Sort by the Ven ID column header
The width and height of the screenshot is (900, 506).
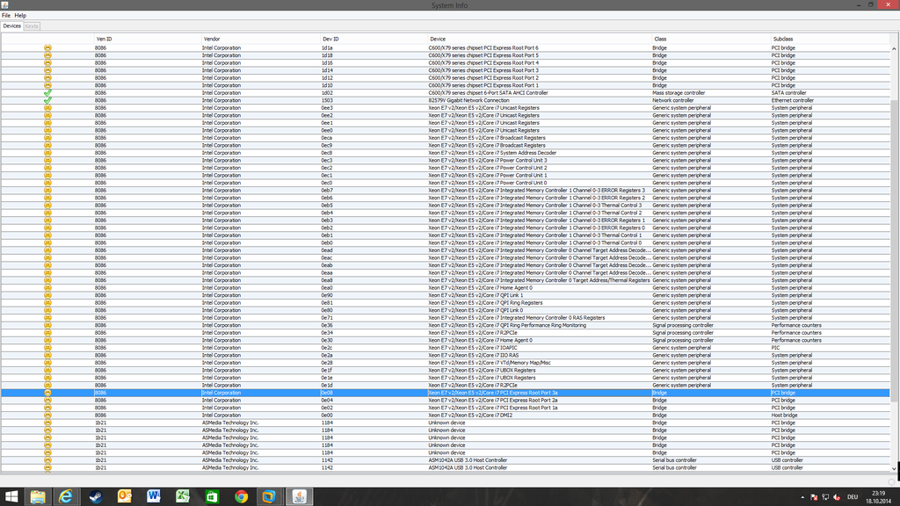click(x=148, y=39)
